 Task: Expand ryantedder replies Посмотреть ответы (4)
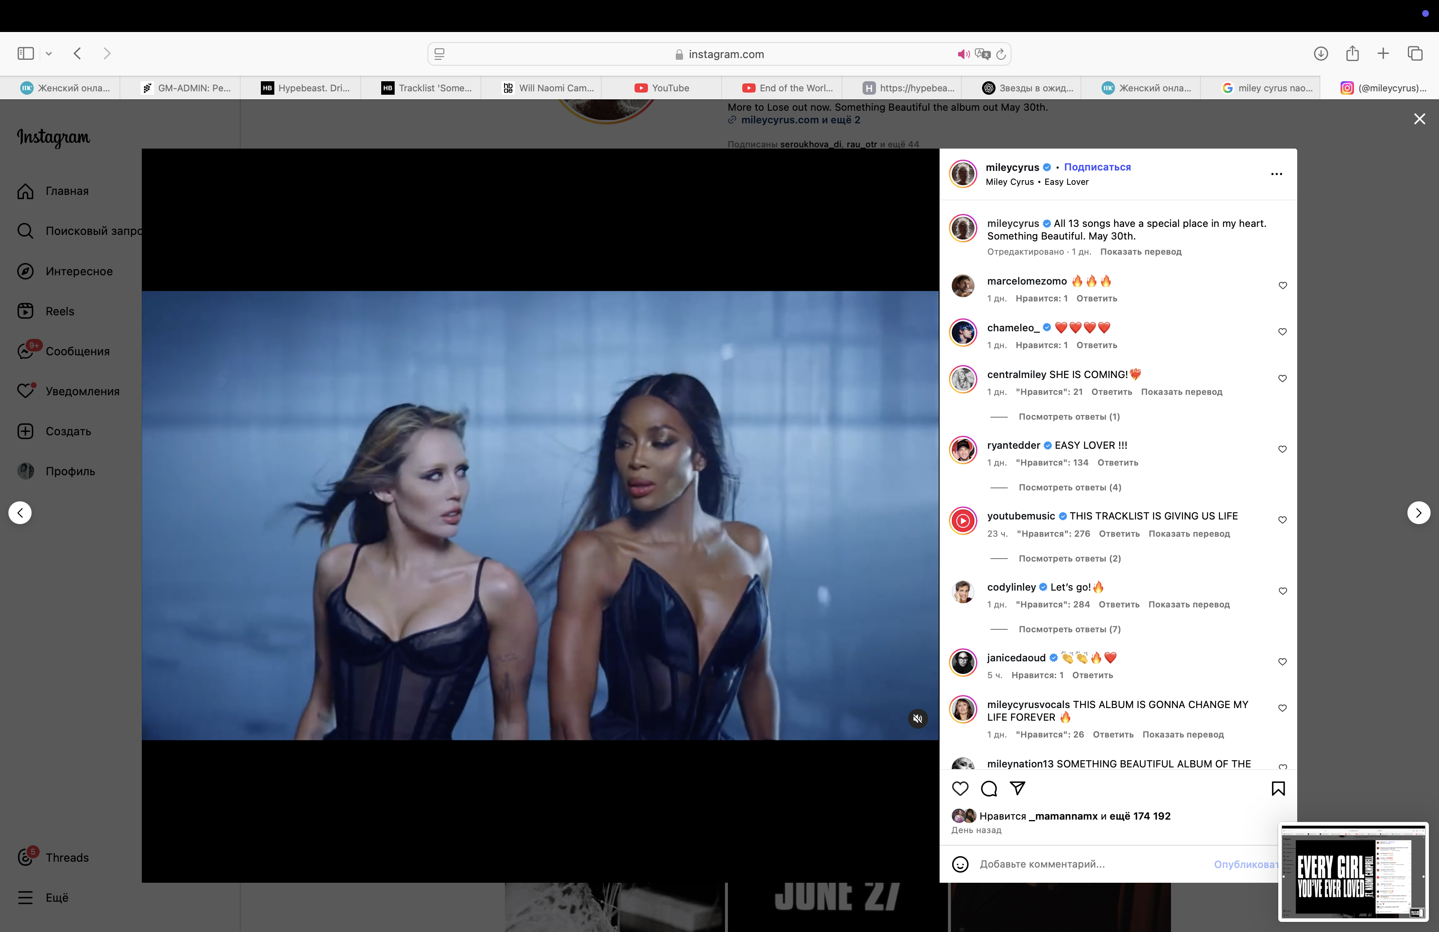point(1070,487)
